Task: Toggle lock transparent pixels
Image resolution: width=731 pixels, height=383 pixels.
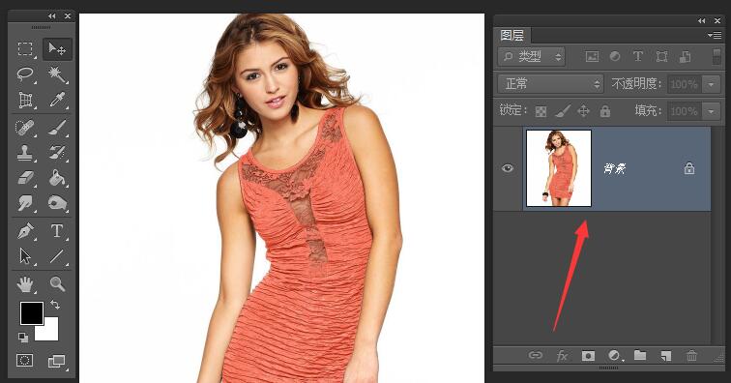Action: pyautogui.click(x=541, y=111)
